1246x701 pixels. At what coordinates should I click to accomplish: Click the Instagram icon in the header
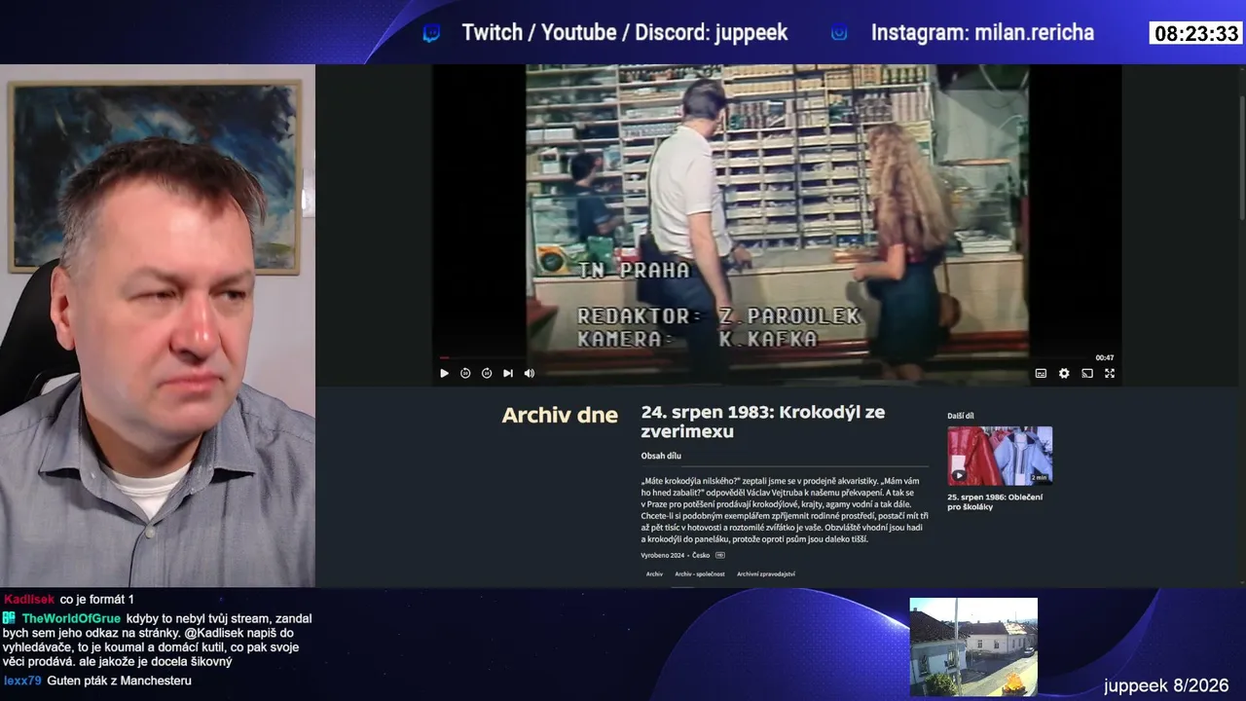[839, 33]
